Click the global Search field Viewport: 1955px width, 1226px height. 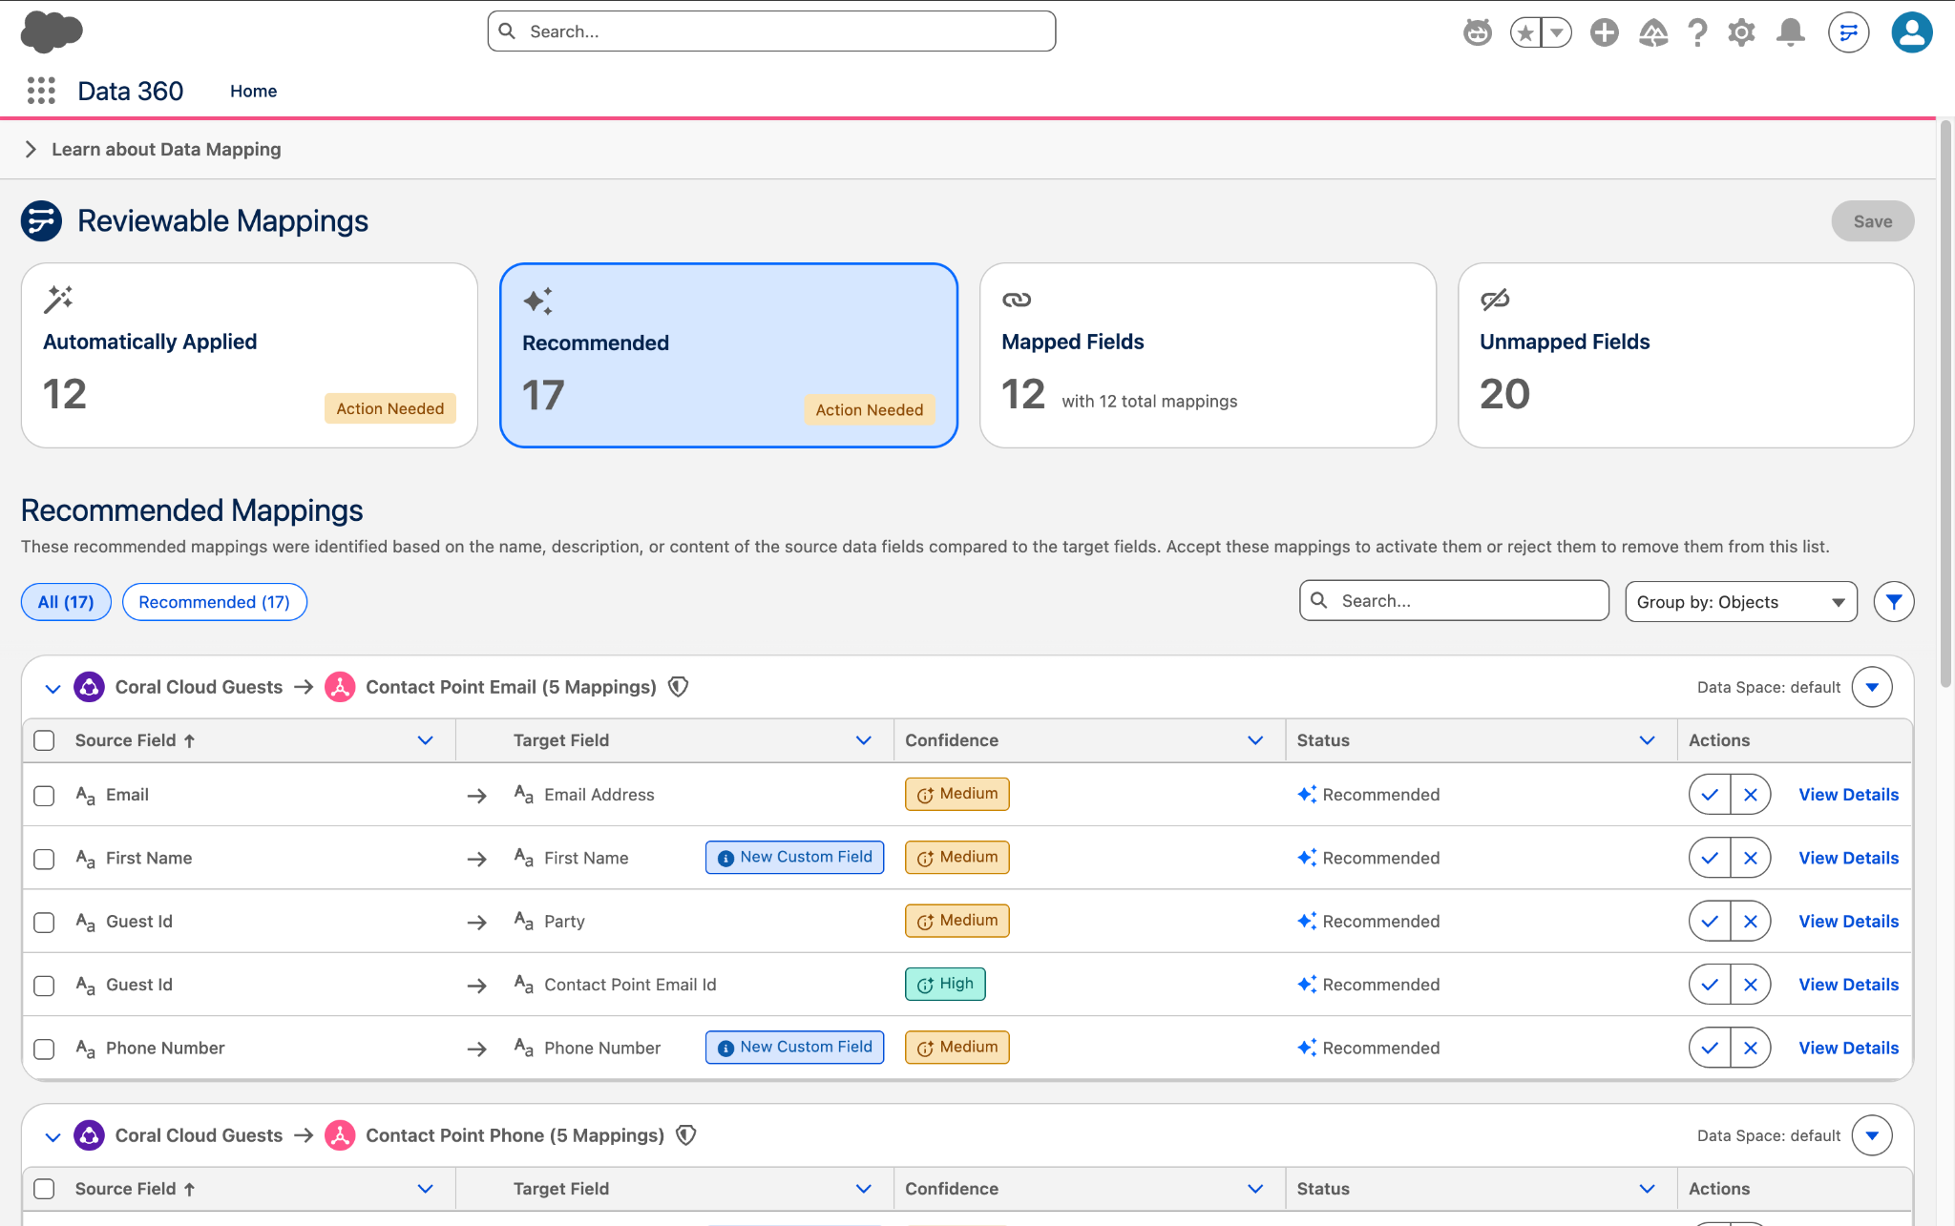tap(771, 31)
